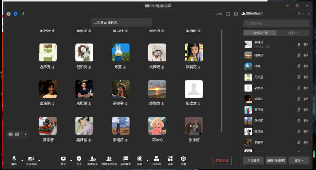
Task: Open the 更多 dropdown in member panel
Action: pos(298,160)
